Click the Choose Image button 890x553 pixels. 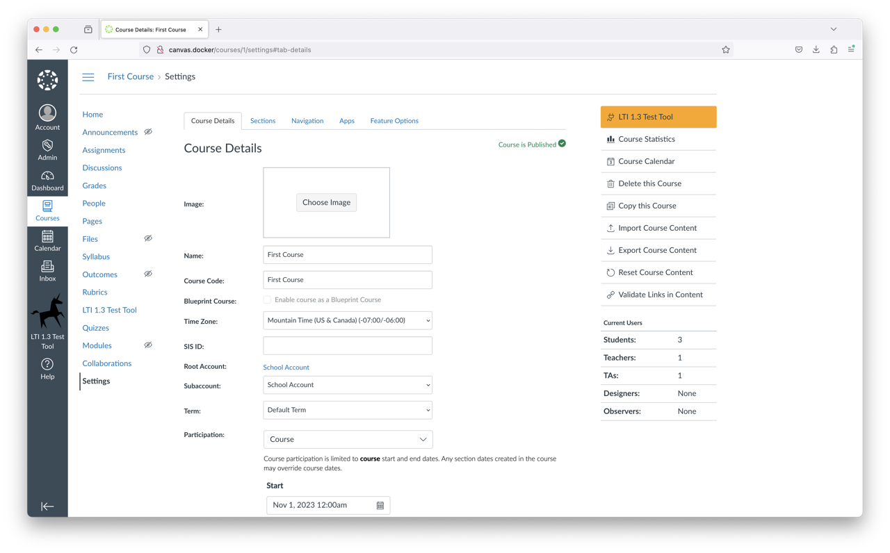326,202
